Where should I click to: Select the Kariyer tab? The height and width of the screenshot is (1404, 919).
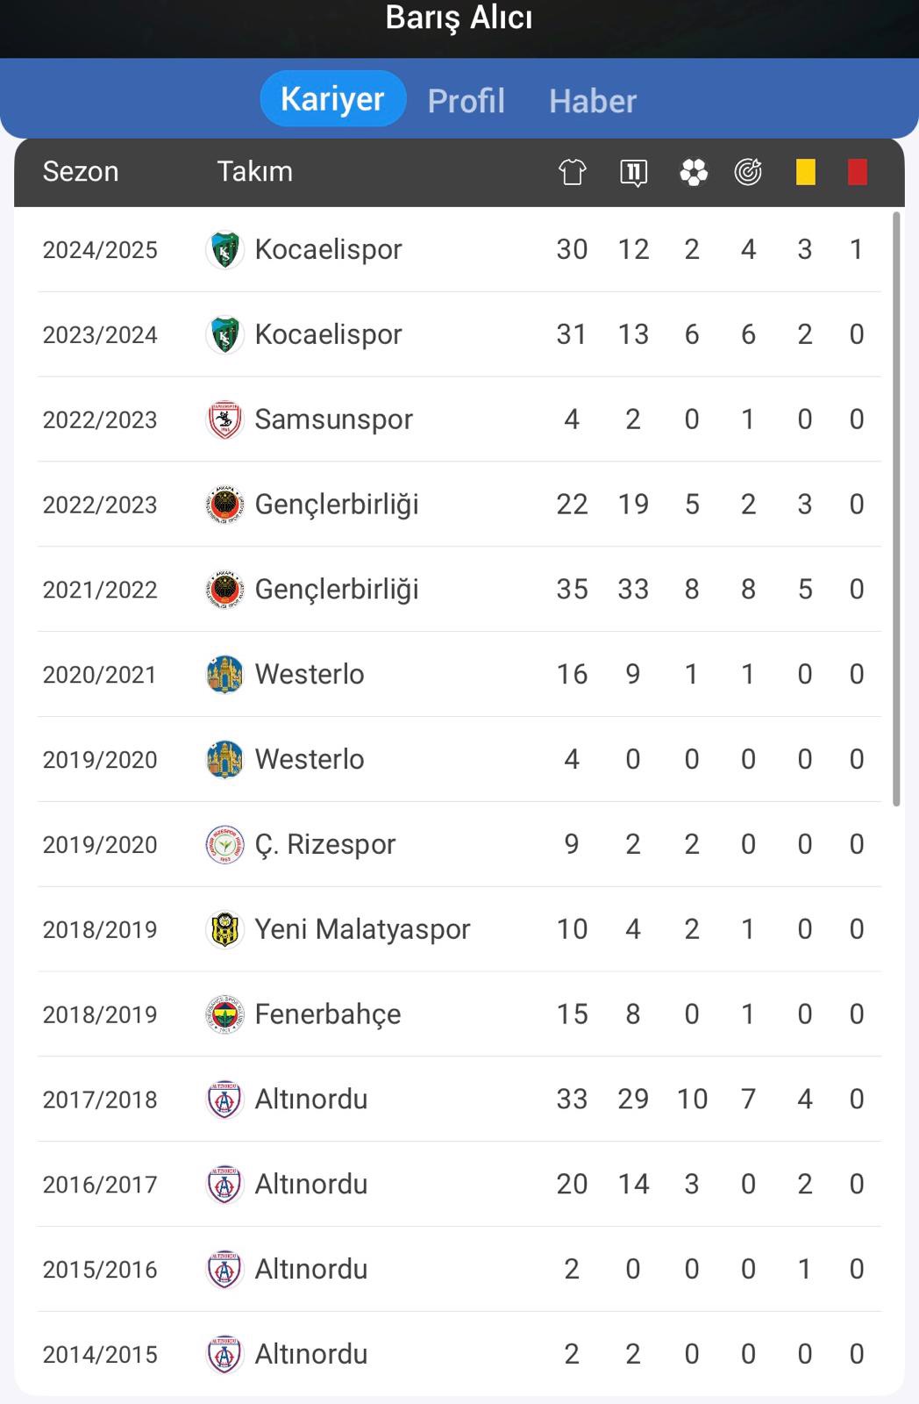click(x=333, y=98)
